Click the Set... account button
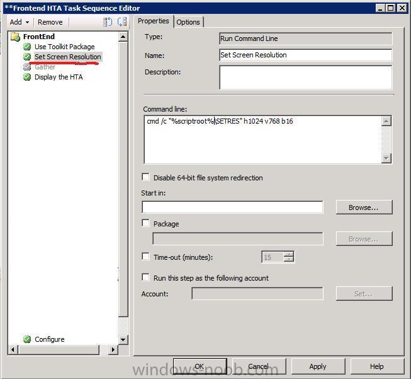This screenshot has width=411, height=379. [x=364, y=294]
